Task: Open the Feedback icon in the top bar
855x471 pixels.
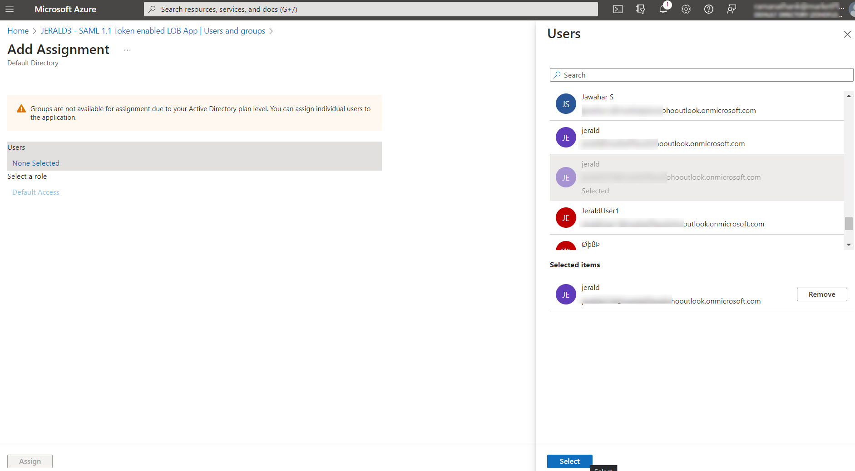Action: pos(731,9)
